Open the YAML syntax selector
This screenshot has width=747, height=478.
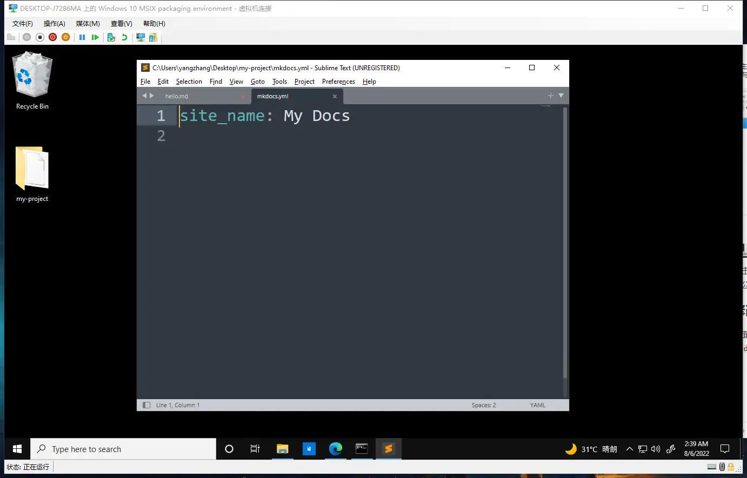pyautogui.click(x=537, y=405)
